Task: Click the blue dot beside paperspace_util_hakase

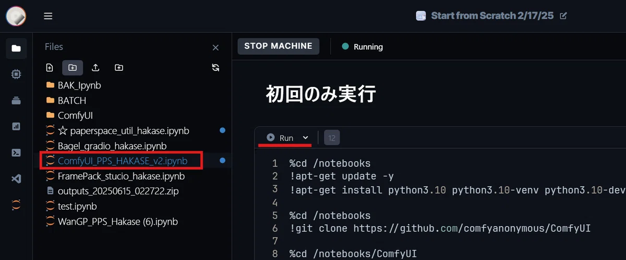Action: (223, 131)
